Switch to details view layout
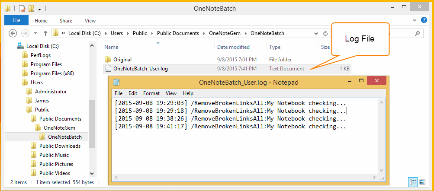 point(413,182)
